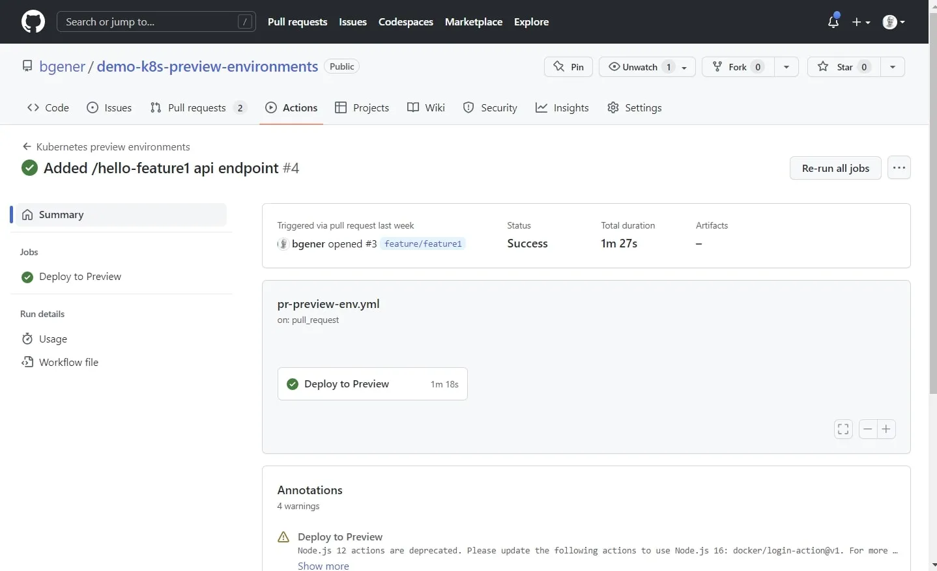
Task: Pin the repository
Action: click(x=568, y=66)
